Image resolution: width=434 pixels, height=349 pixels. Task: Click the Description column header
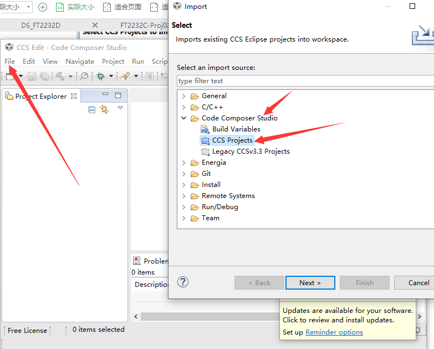(x=151, y=285)
